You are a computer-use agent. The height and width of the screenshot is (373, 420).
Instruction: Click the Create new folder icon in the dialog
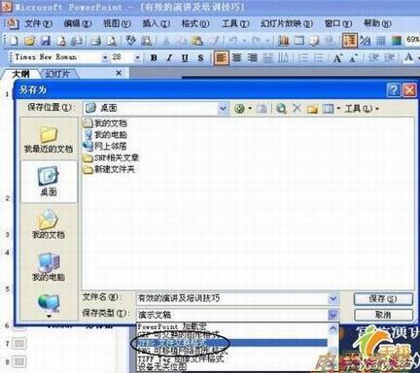click(x=312, y=109)
